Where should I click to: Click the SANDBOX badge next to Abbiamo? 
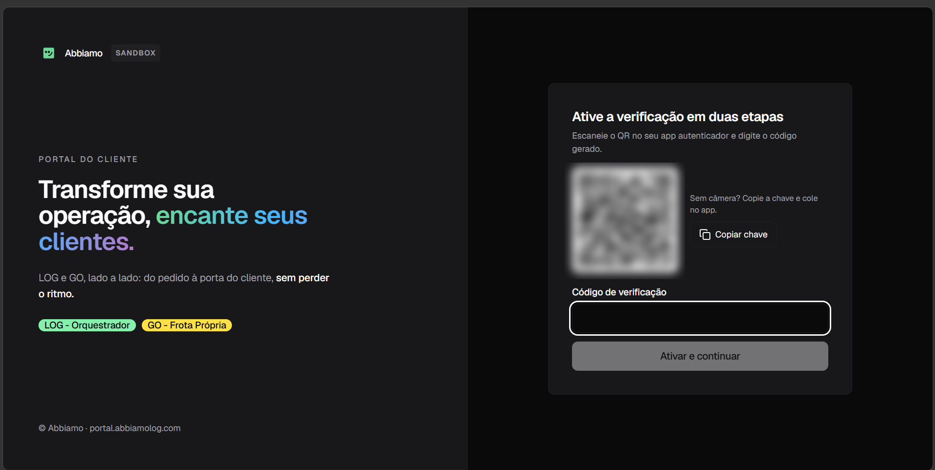click(x=135, y=53)
